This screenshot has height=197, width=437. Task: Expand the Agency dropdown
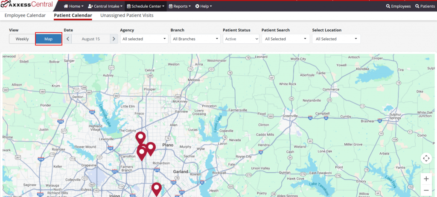click(x=144, y=39)
